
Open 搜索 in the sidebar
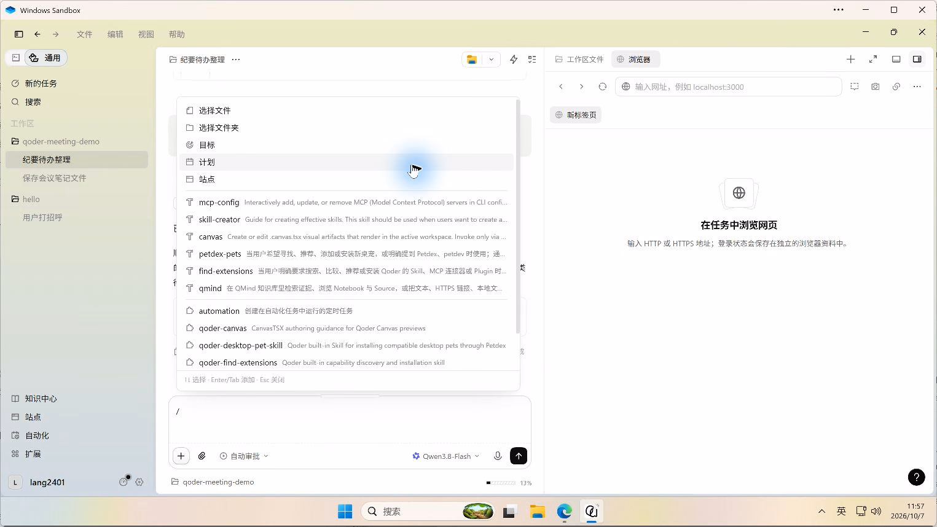(x=78, y=102)
